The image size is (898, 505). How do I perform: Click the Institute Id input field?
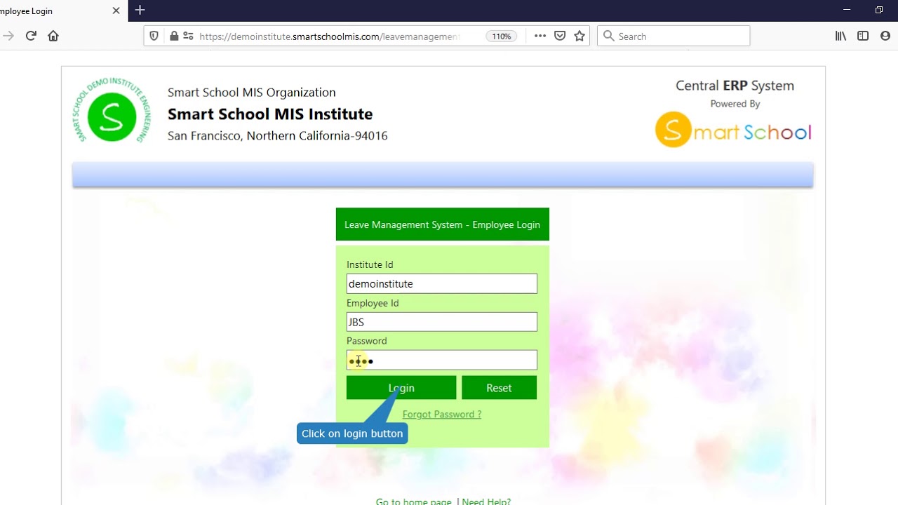[442, 284]
